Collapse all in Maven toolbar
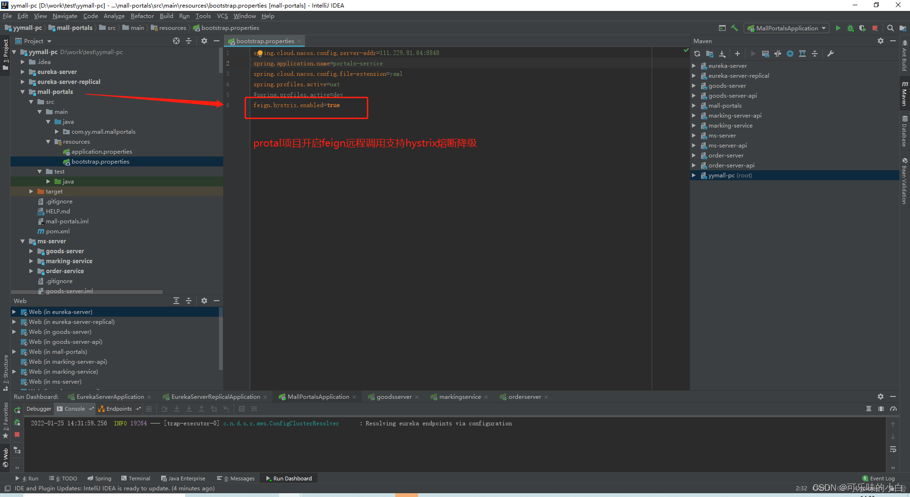 (815, 54)
